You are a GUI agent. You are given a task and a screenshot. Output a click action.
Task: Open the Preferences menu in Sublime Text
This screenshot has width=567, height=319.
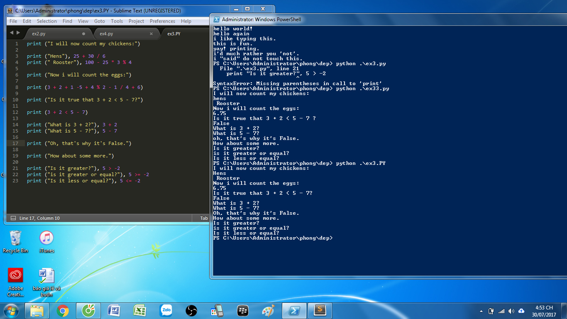point(162,21)
